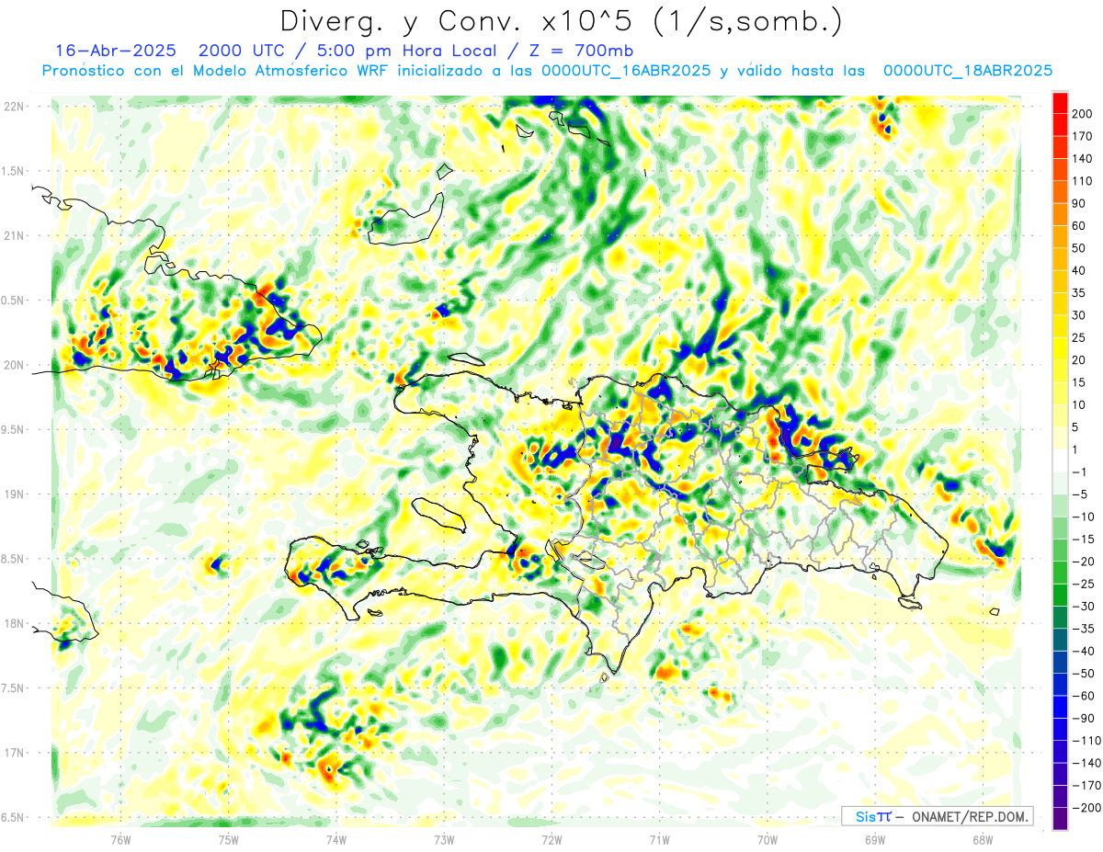
Task: Click the '-90' colorbar label
Action: (x=1083, y=719)
